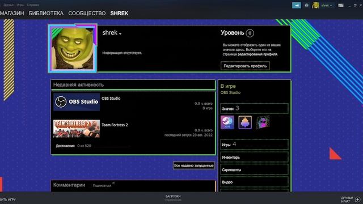The width and height of the screenshot is (363, 204).
Task: Open OBS Studio under В игре status
Action: click(230, 92)
